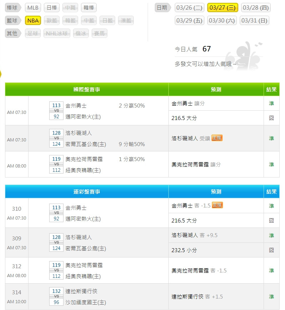Viewport: 285px width, 310px height.
Task: Click the 2 分贏50% odds text
Action: (x=132, y=106)
